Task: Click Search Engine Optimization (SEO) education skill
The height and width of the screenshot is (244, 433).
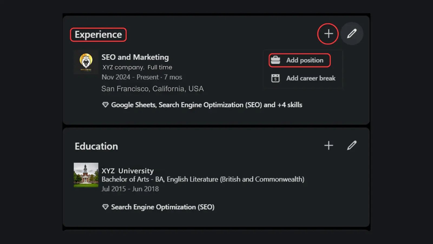Action: tap(163, 207)
